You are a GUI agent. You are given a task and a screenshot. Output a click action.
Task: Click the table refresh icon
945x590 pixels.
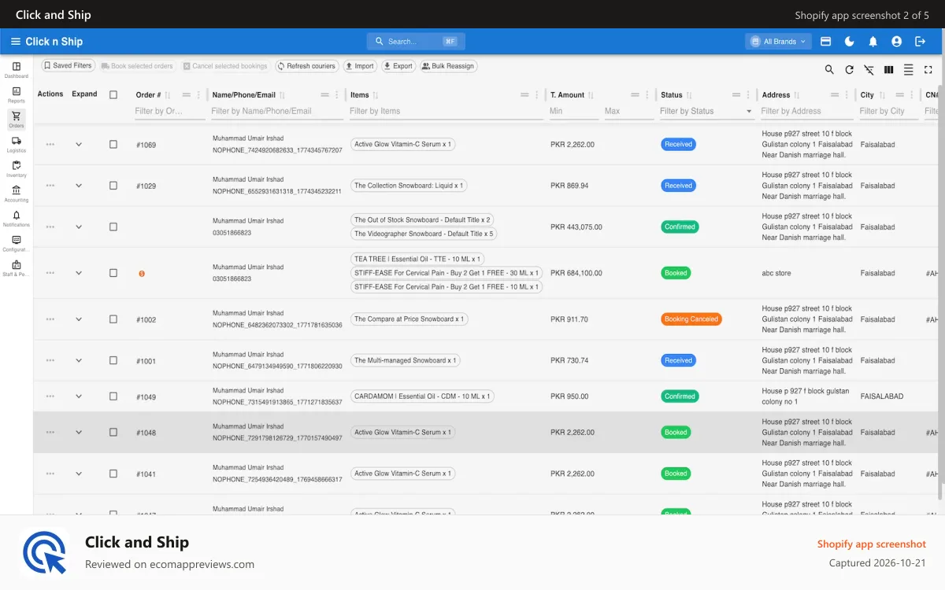[x=849, y=70]
